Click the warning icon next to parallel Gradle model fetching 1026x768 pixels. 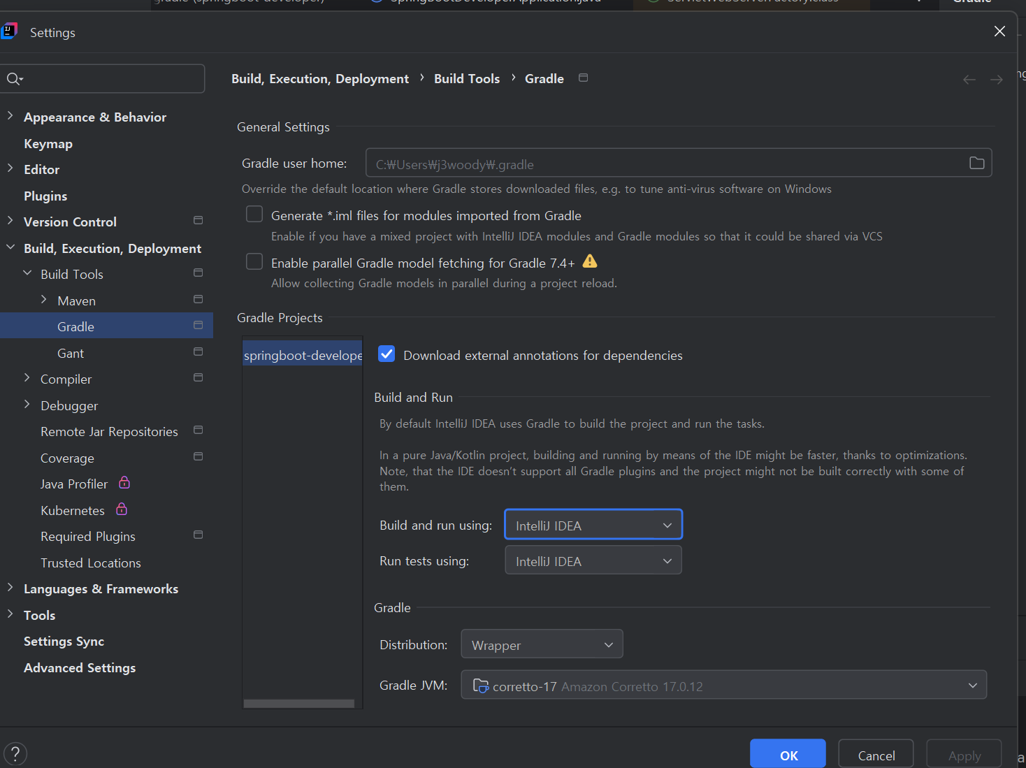coord(590,261)
